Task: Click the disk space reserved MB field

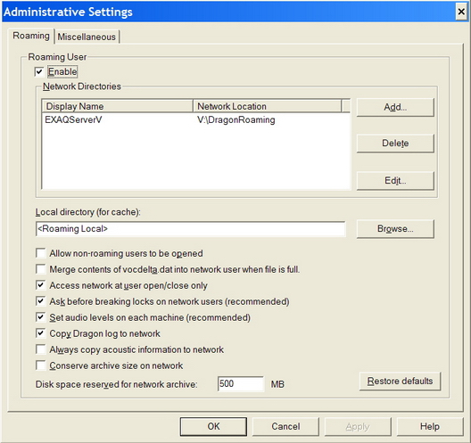Action: [241, 384]
